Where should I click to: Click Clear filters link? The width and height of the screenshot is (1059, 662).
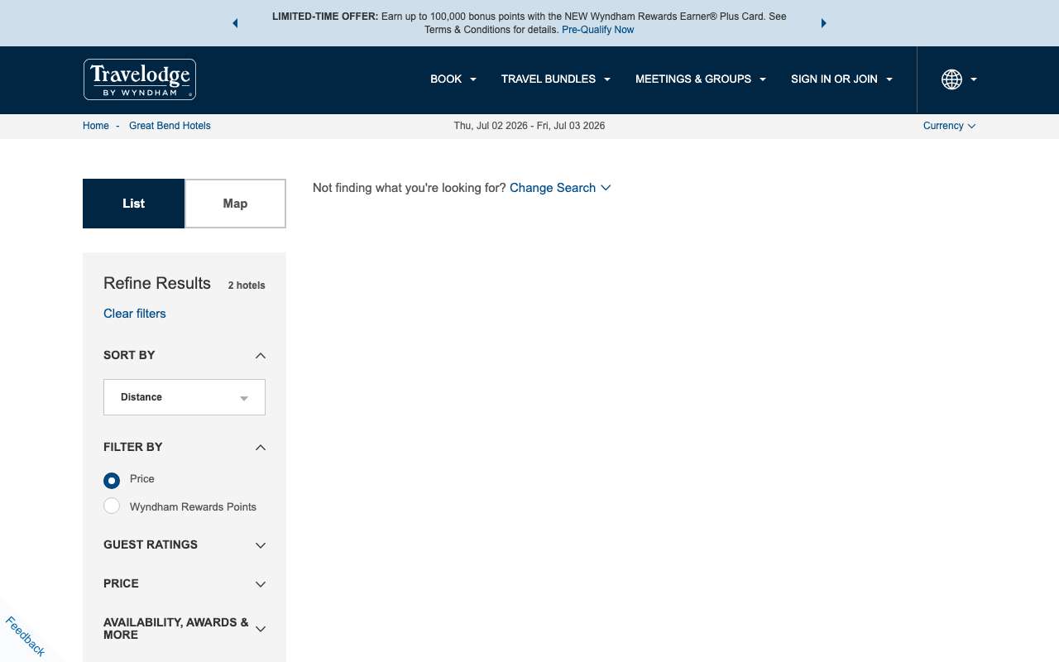pos(135,314)
